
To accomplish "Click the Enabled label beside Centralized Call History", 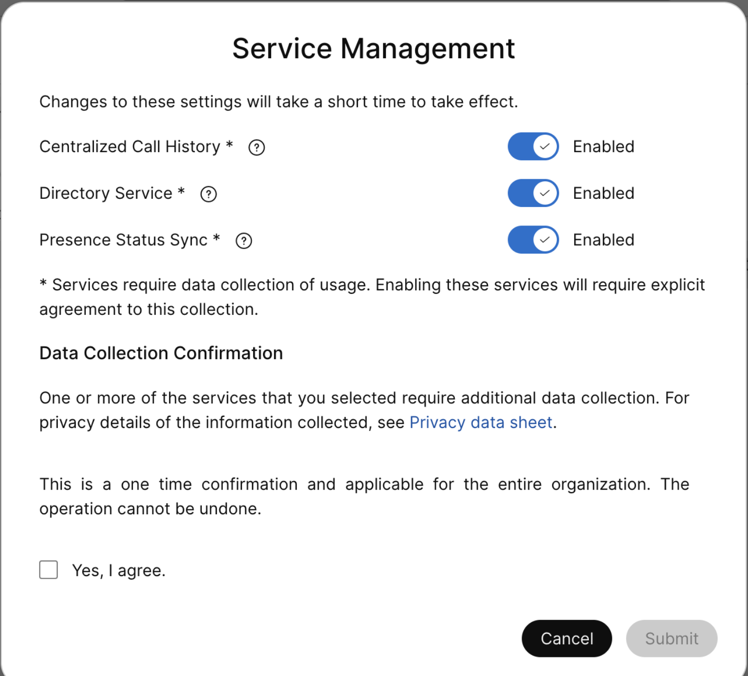I will (603, 146).
